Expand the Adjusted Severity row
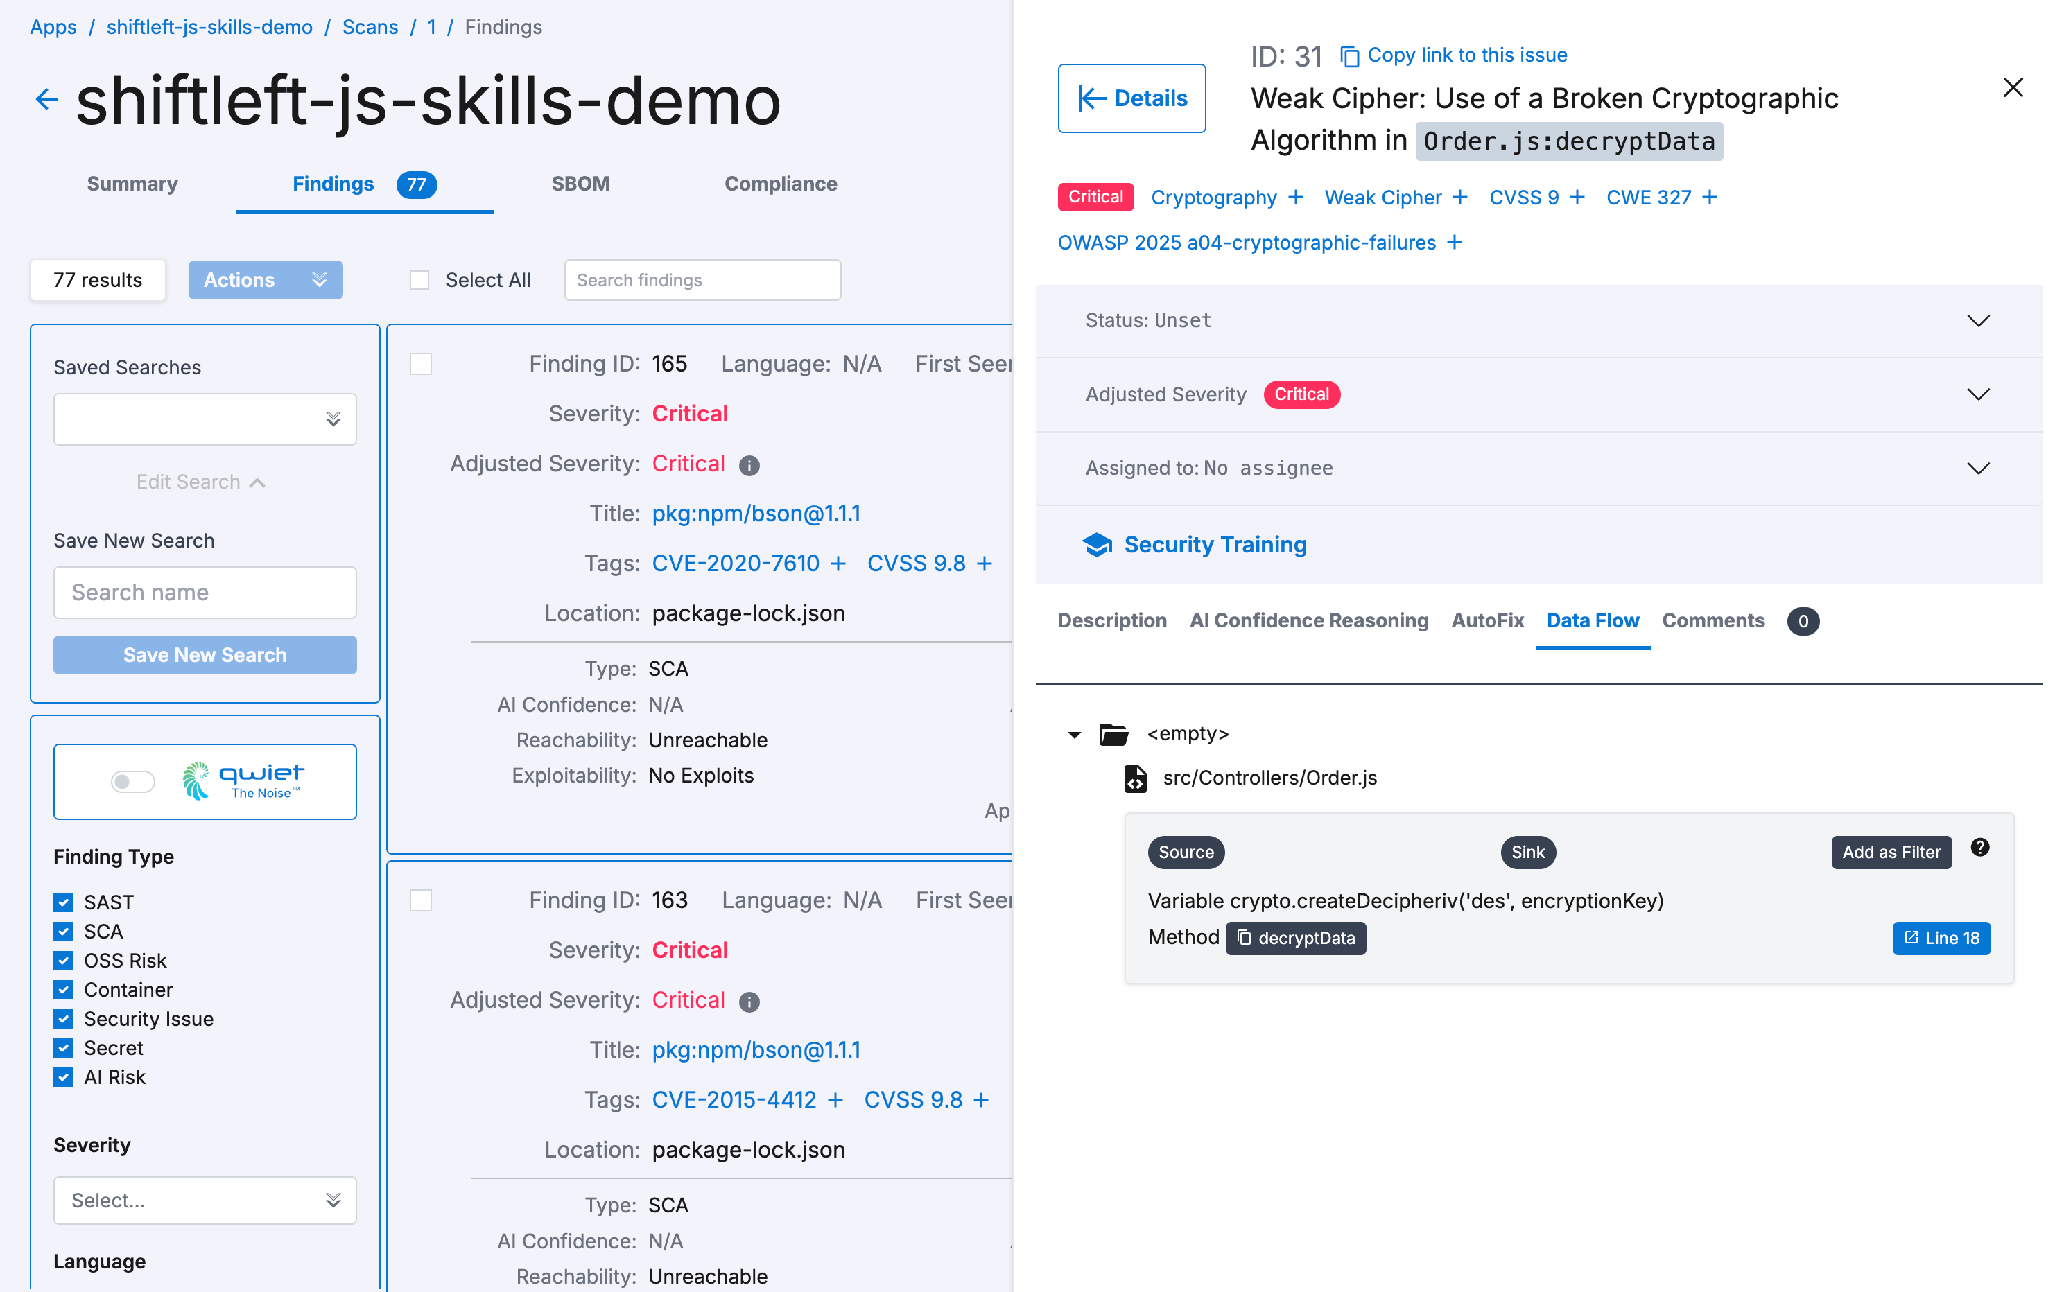 1538,394
